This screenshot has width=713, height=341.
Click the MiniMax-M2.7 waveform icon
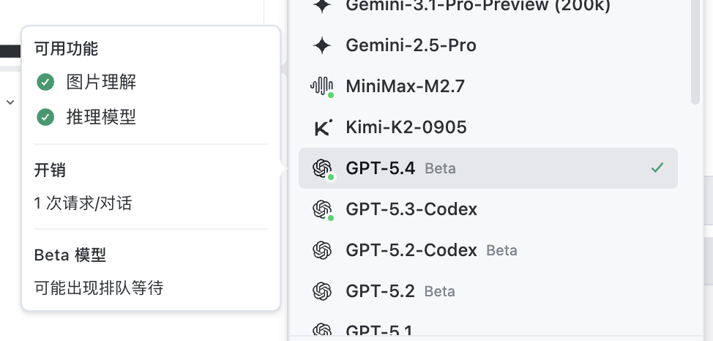322,86
